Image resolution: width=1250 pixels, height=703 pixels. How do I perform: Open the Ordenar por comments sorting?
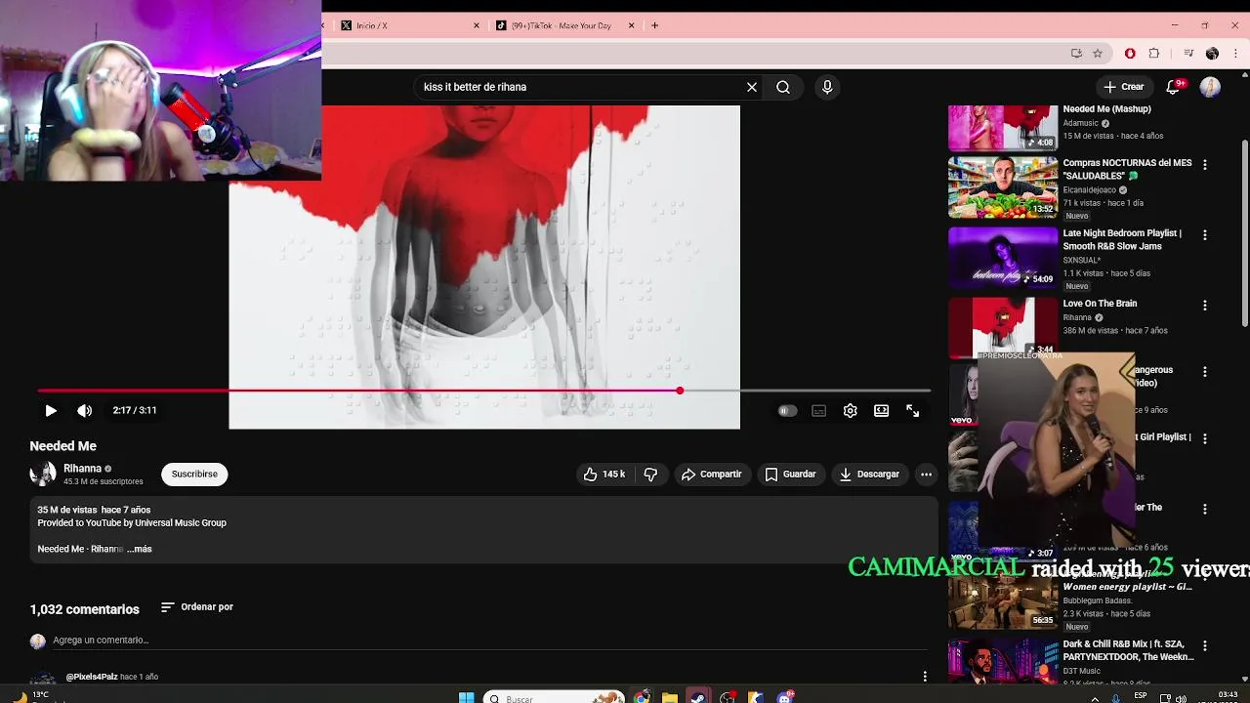tap(196, 607)
